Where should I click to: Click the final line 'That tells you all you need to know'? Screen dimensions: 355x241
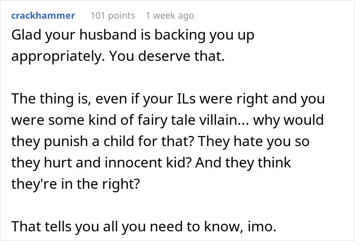click(x=127, y=226)
